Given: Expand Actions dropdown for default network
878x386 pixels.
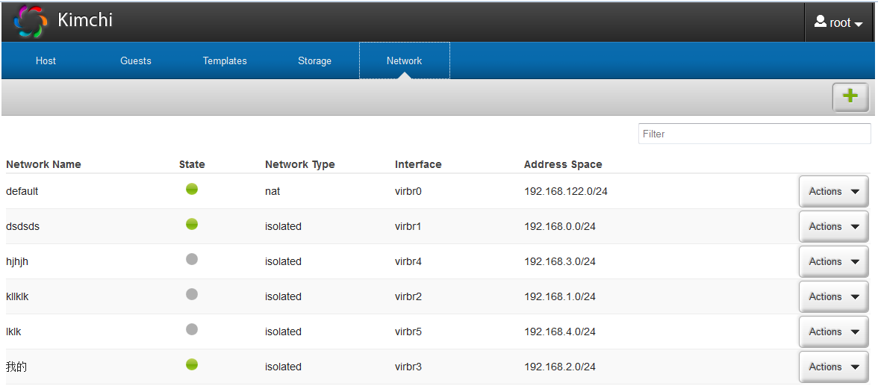Looking at the screenshot, I should click(x=833, y=192).
